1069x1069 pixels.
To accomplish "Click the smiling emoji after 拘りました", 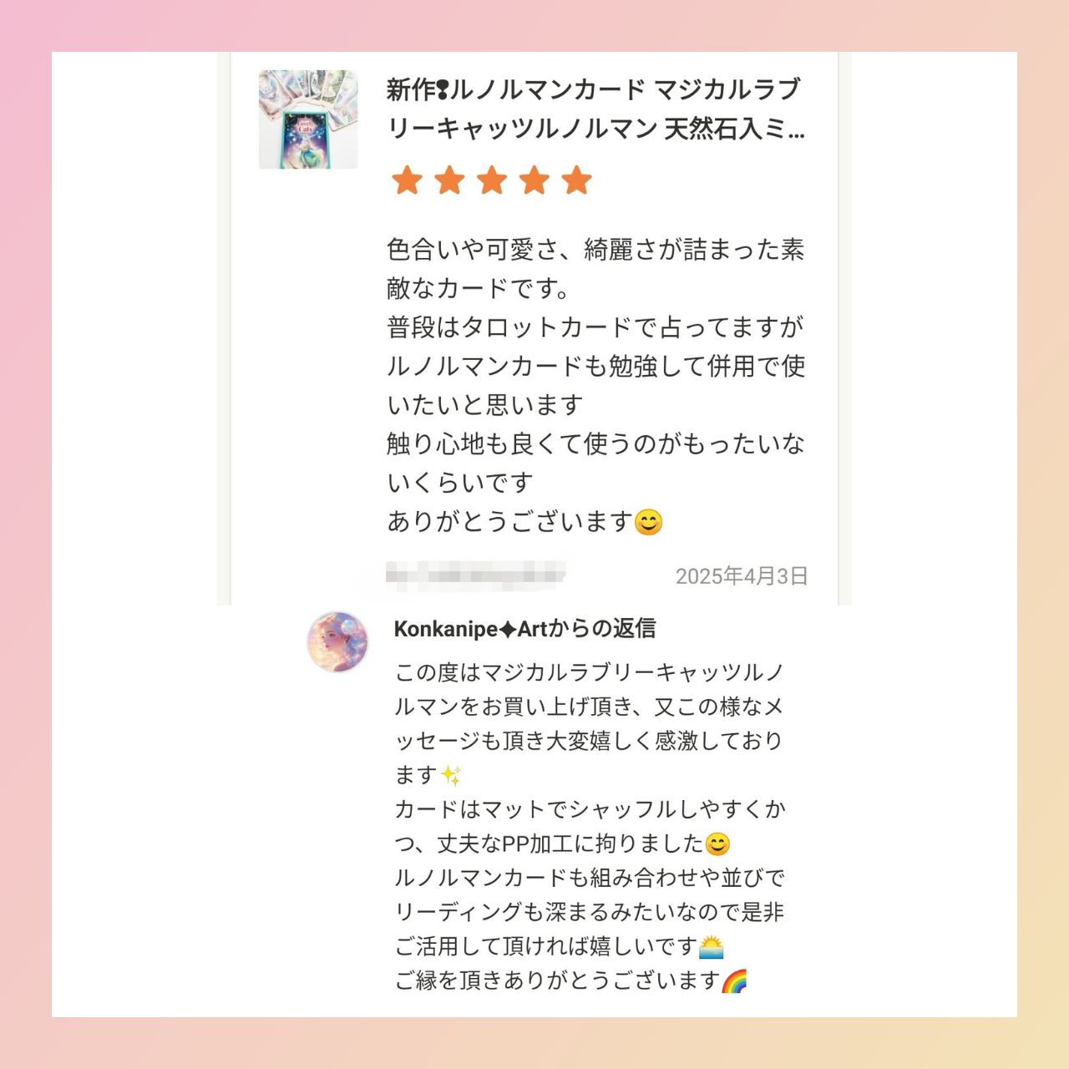I will click(x=717, y=844).
